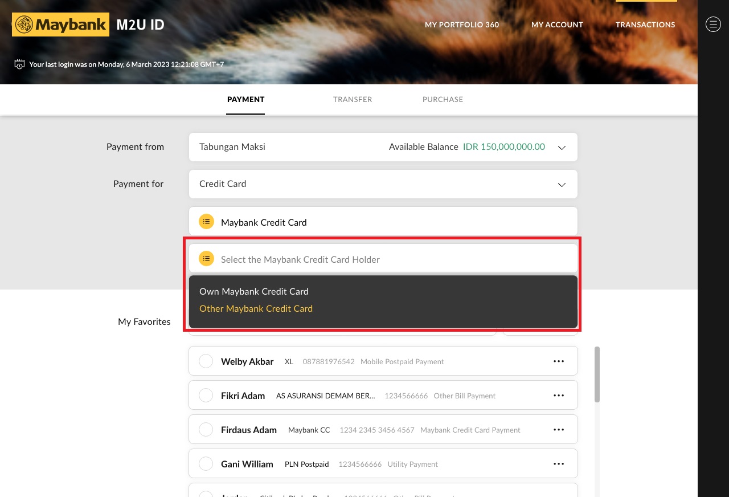Select Fikri Adam favorite radio button
Image resolution: width=729 pixels, height=497 pixels.
(206, 396)
